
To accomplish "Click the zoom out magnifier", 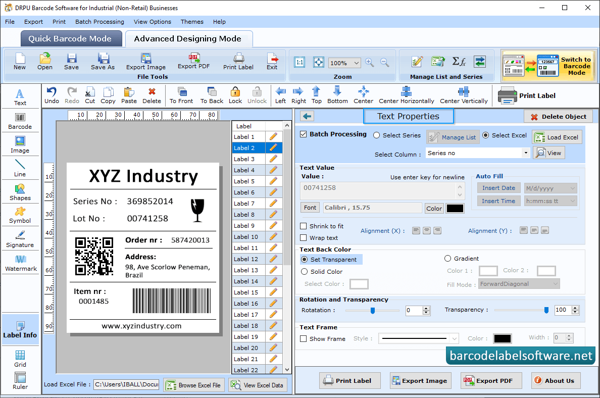I will (384, 63).
